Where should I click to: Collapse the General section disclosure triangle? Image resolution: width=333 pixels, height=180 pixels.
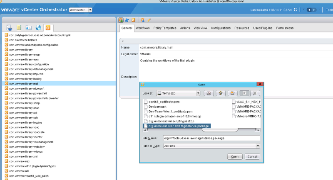tap(123, 41)
